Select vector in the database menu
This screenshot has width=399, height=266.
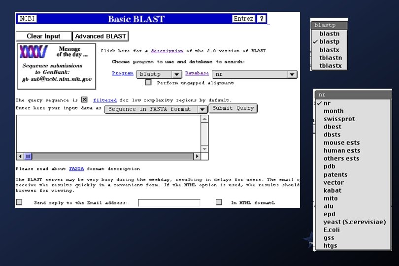pyautogui.click(x=353, y=183)
